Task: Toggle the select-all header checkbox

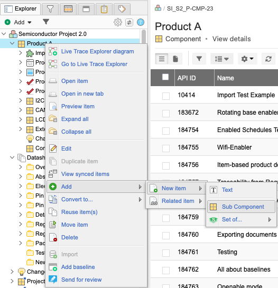Action: (165, 77)
